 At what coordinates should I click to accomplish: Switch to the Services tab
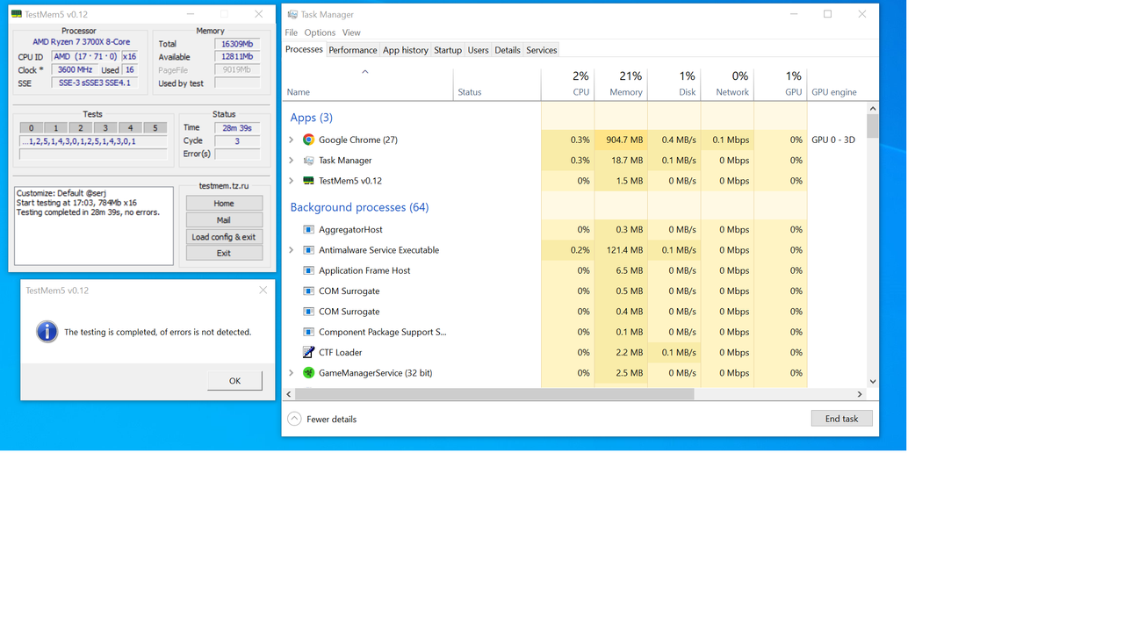pyautogui.click(x=542, y=50)
